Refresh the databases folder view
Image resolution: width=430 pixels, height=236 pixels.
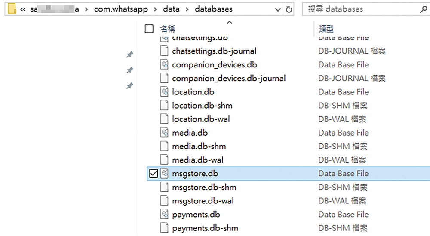tap(289, 9)
